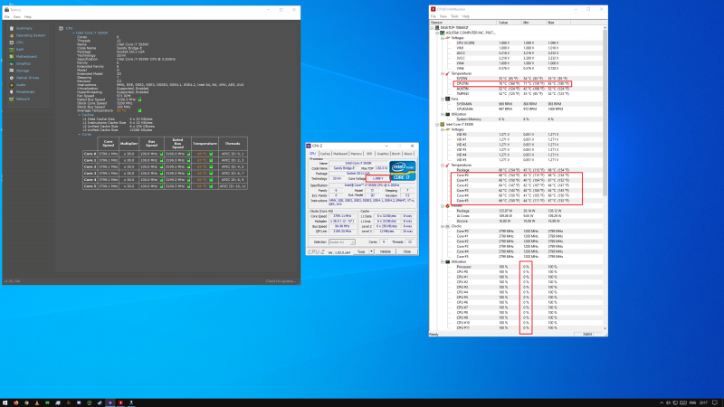Click the Validate button in CPU-Z
Screen dimensions: 724x407
pos(386,252)
